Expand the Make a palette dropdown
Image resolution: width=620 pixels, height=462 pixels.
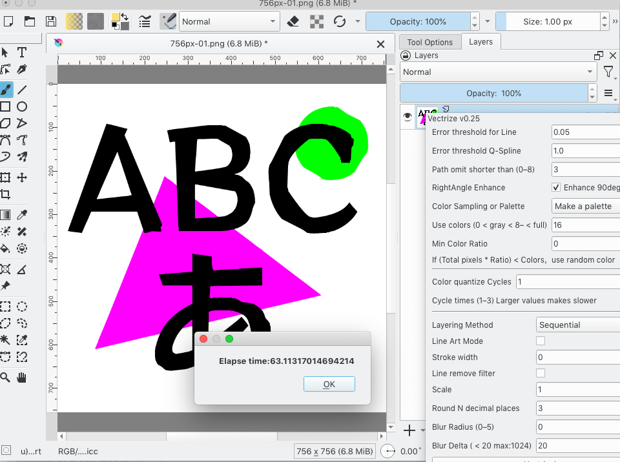pyautogui.click(x=585, y=206)
